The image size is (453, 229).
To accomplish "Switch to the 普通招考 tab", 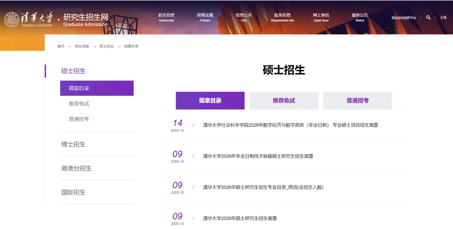I will coord(358,101).
